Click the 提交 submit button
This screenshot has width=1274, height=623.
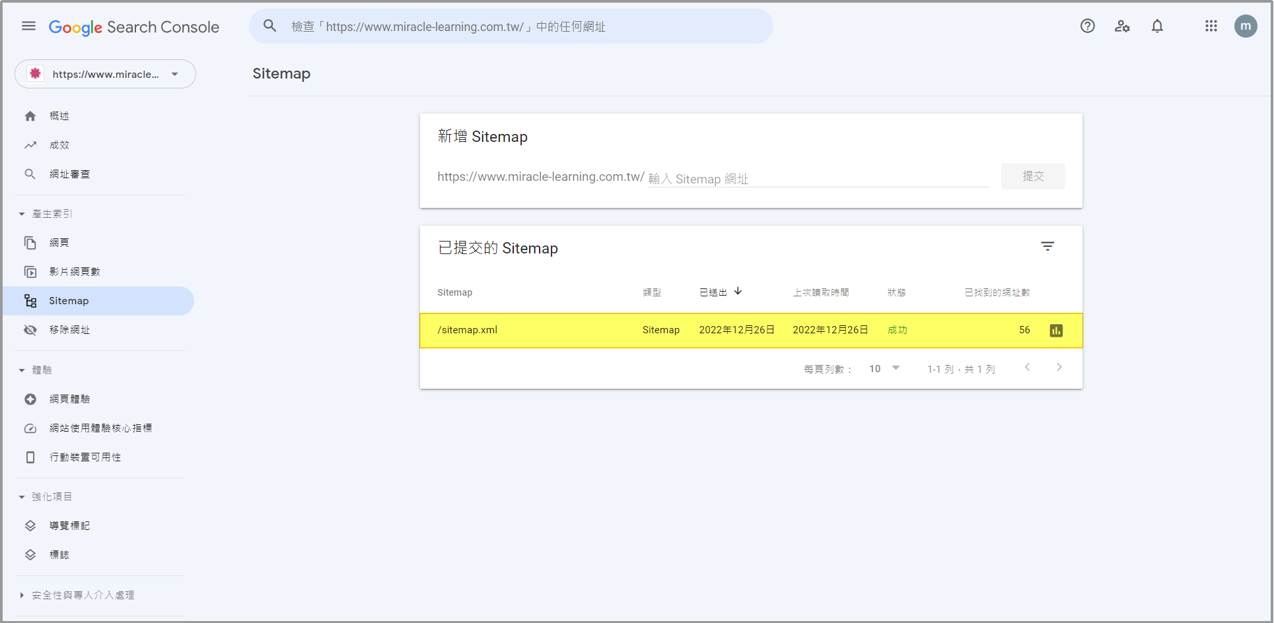(1032, 176)
